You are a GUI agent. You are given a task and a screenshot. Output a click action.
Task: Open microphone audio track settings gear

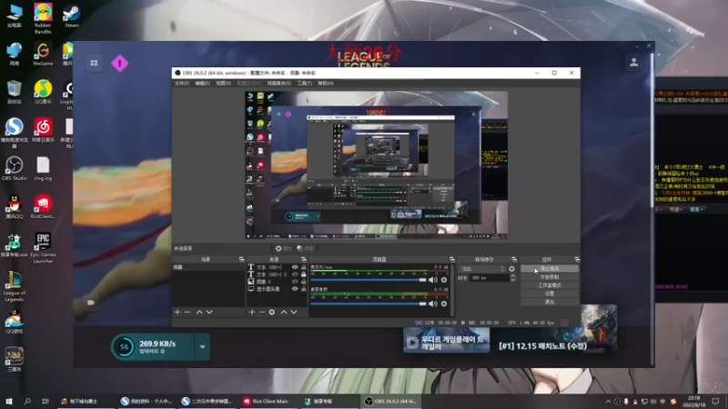click(x=444, y=280)
